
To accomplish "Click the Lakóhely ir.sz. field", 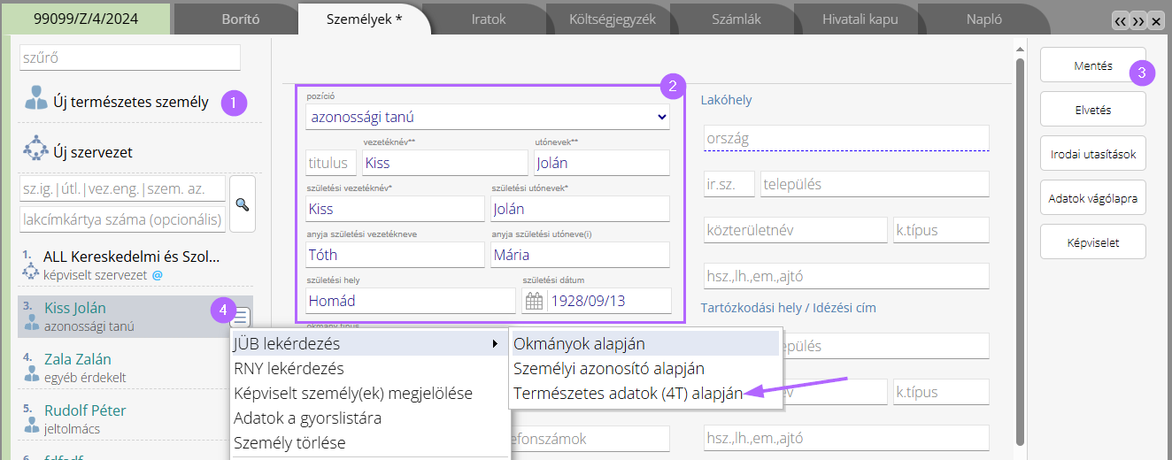I will 729,184.
